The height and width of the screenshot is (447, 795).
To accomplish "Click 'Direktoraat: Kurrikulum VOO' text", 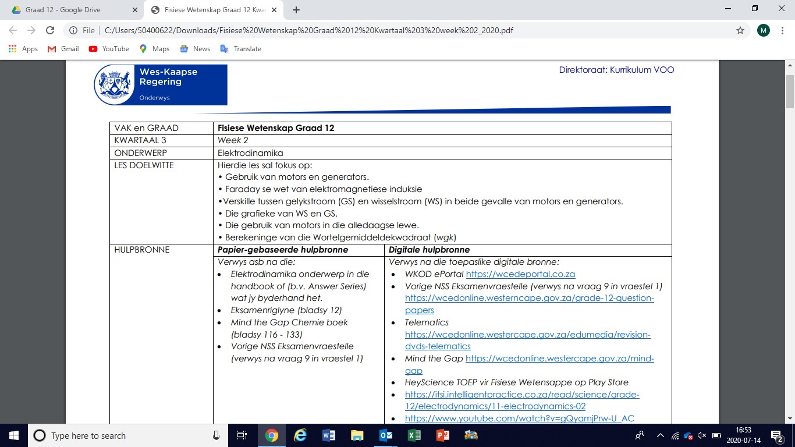I will 616,70.
